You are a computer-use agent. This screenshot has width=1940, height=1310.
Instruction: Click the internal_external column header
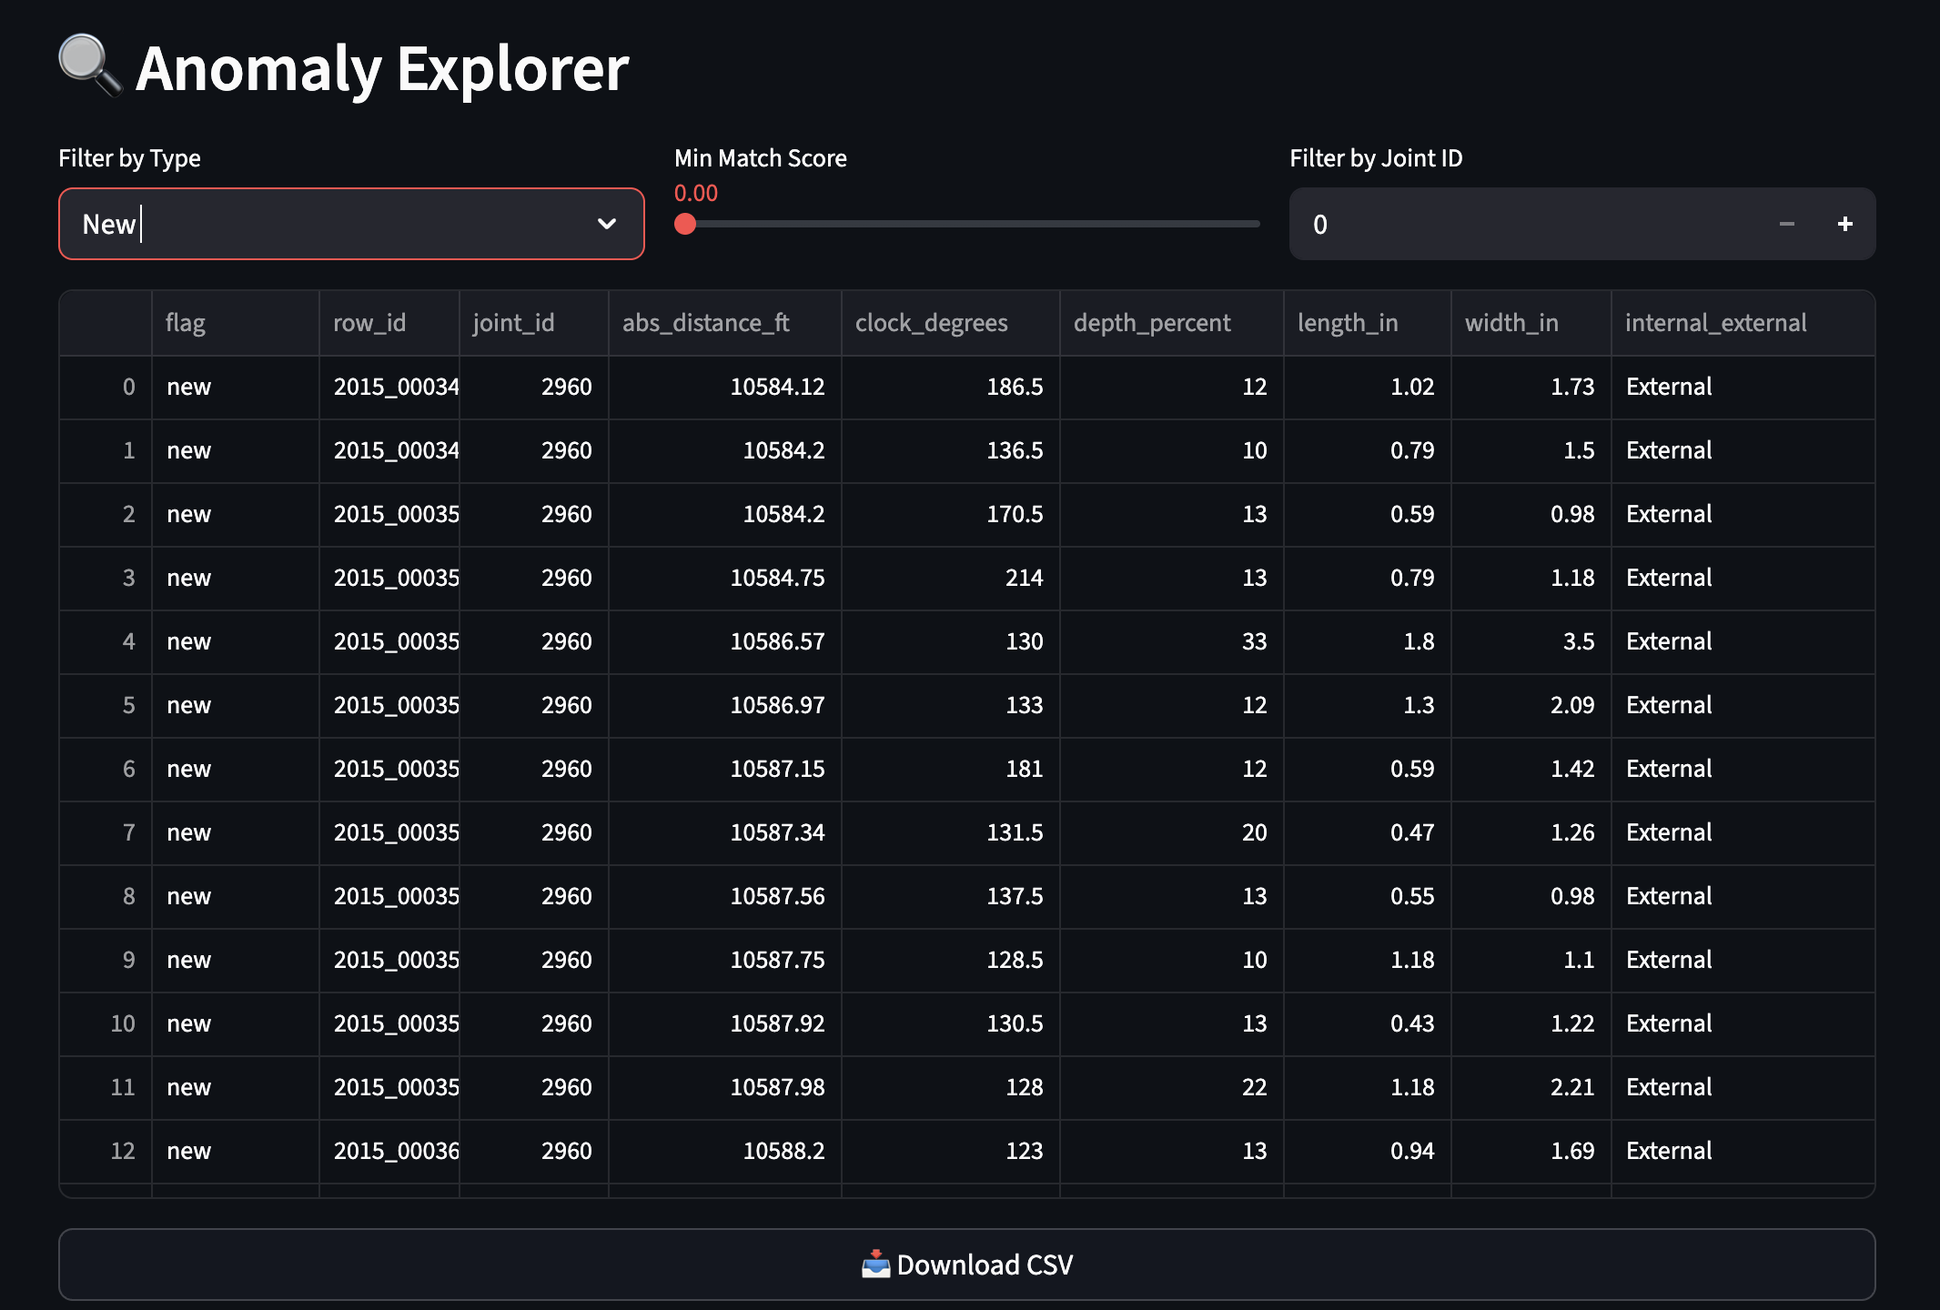(1715, 323)
